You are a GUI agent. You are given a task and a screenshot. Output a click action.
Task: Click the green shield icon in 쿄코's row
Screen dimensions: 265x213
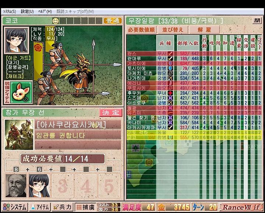pyautogui.click(x=170, y=137)
